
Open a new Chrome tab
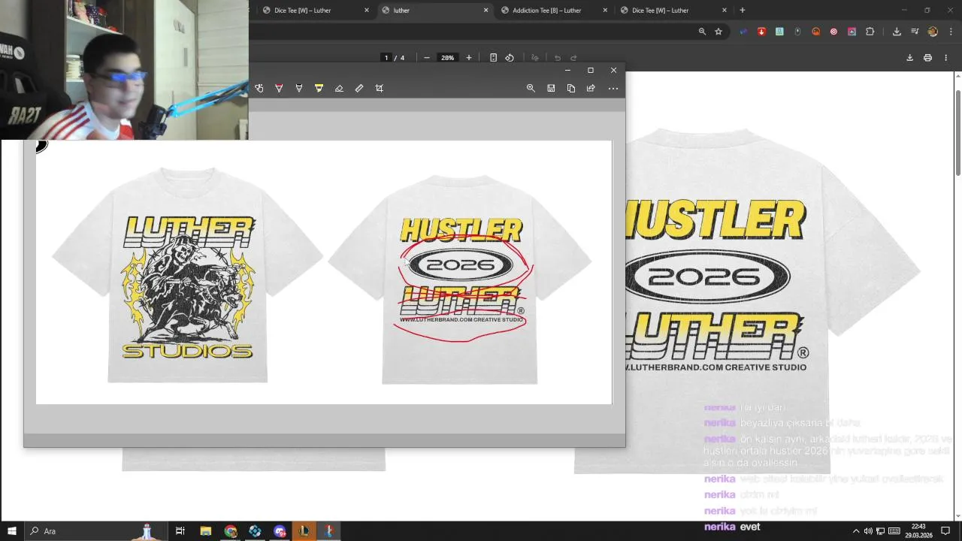click(x=743, y=11)
